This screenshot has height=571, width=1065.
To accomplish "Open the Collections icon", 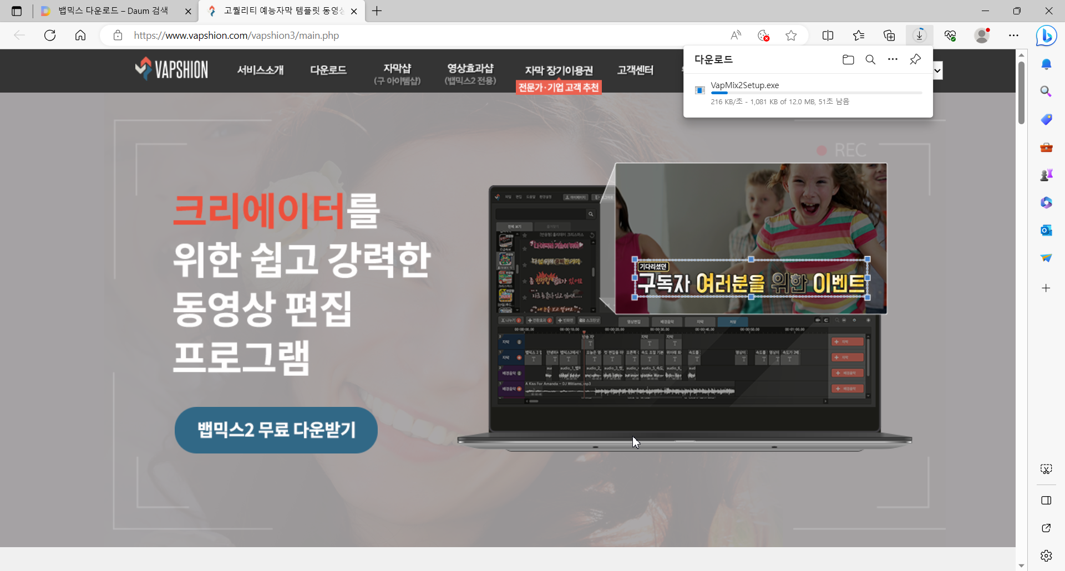I will tap(889, 35).
